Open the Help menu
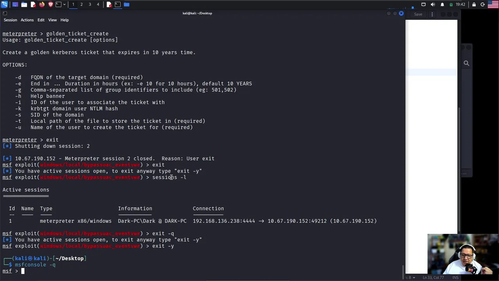The width and height of the screenshot is (499, 281). tap(64, 20)
